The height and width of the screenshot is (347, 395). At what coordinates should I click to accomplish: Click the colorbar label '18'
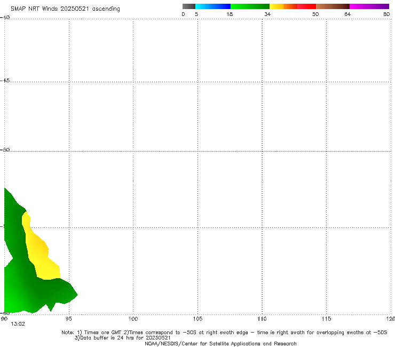tap(230, 14)
